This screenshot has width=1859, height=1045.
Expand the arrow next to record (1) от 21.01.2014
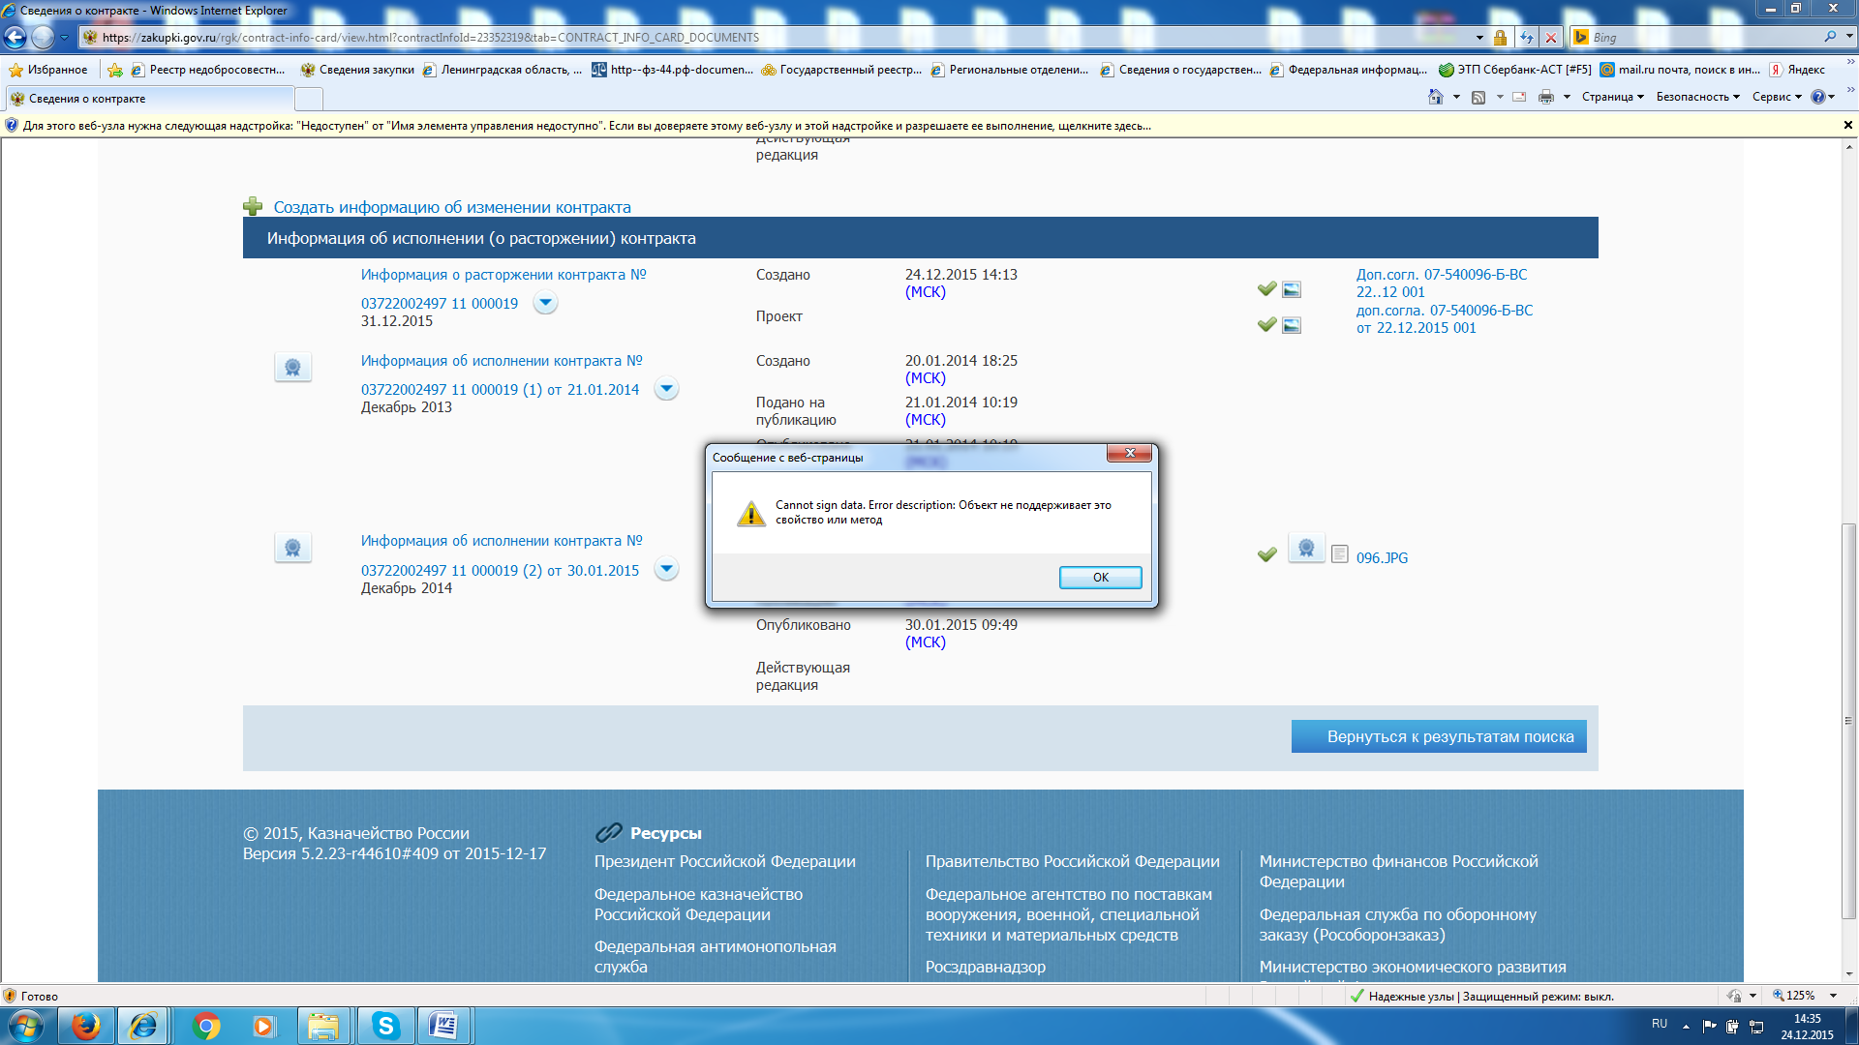(x=666, y=389)
